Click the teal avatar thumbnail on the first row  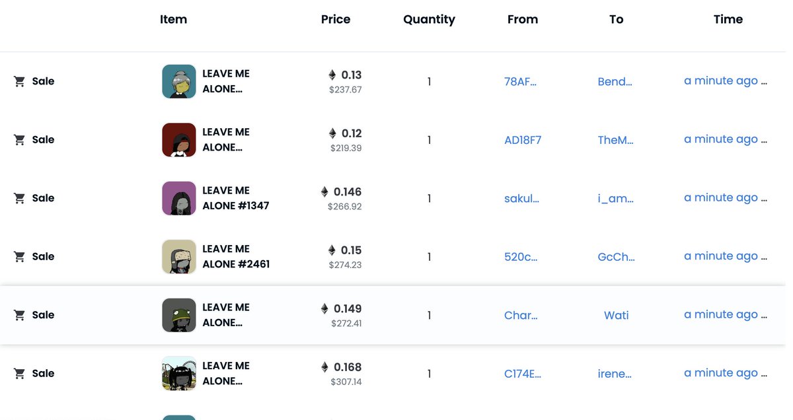[x=178, y=81]
